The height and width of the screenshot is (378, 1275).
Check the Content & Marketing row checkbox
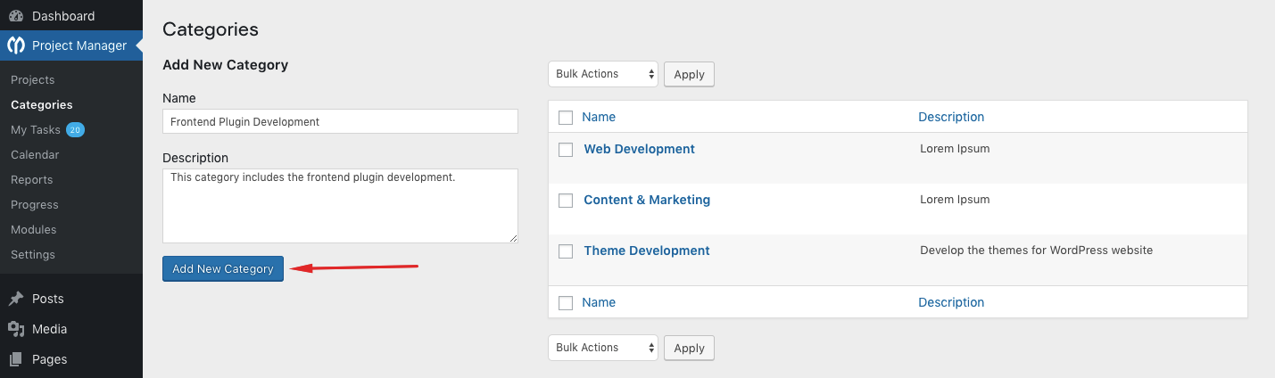[x=566, y=201]
